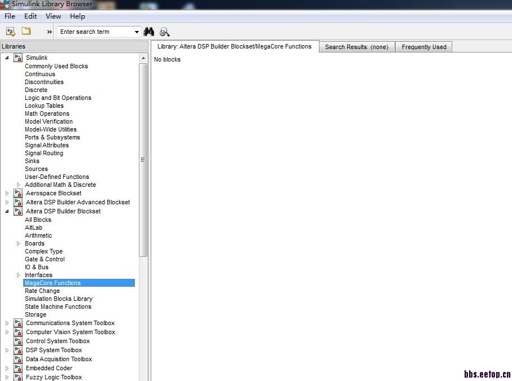Image resolution: width=512 pixels, height=381 pixels.
Task: Click the search options magnifier-gear icon
Action: tap(165, 32)
